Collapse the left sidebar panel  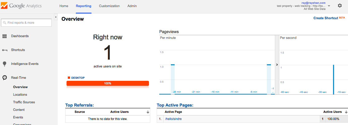point(56,17)
